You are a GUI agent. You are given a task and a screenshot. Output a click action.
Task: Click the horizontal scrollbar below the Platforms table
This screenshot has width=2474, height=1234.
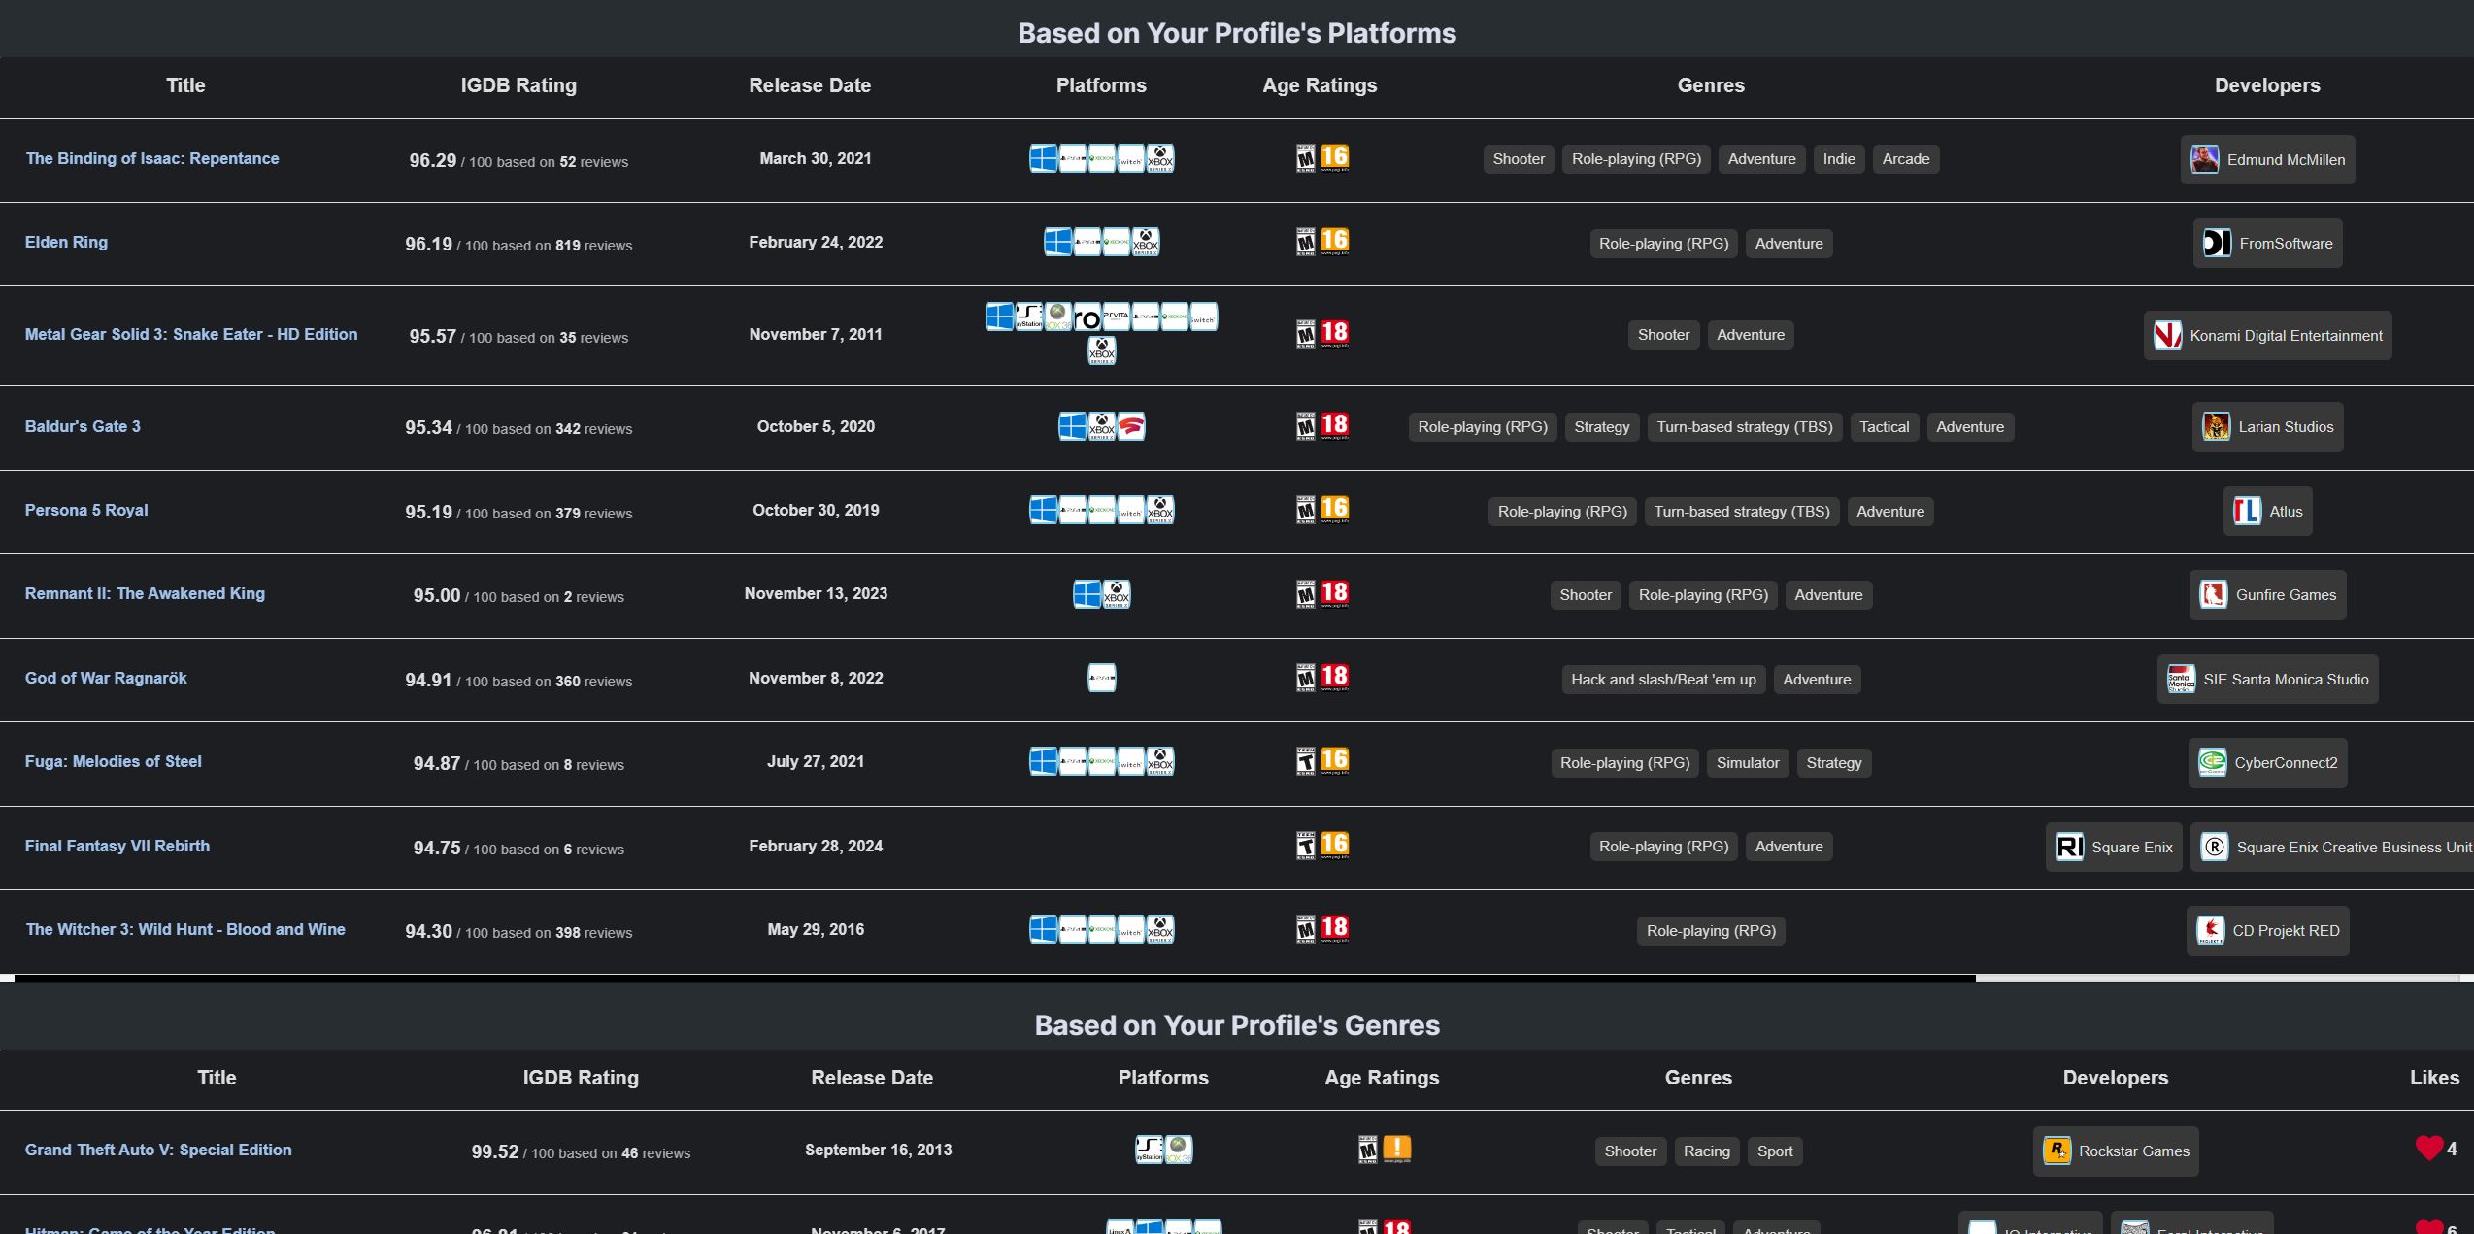[x=994, y=978]
